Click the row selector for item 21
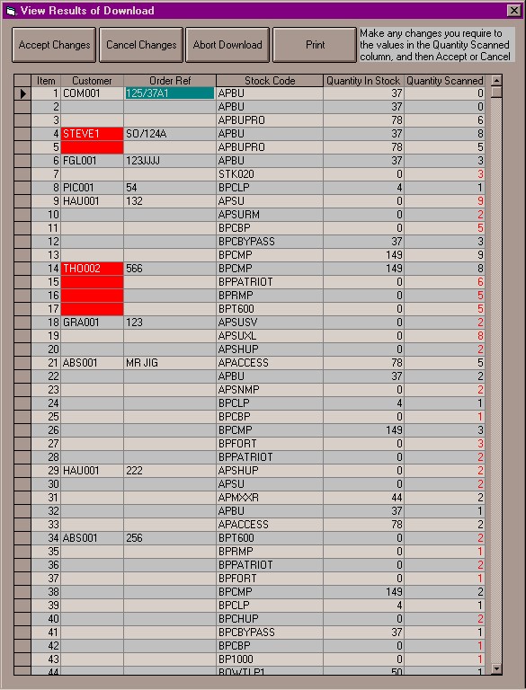526x690 pixels. pyautogui.click(x=22, y=363)
